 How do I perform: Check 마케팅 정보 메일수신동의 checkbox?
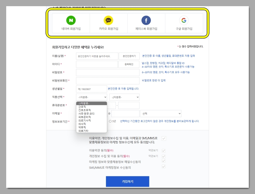(164, 161)
